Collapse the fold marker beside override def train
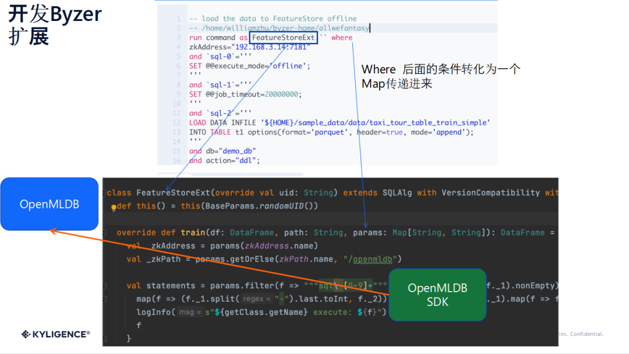 pos(105,232)
